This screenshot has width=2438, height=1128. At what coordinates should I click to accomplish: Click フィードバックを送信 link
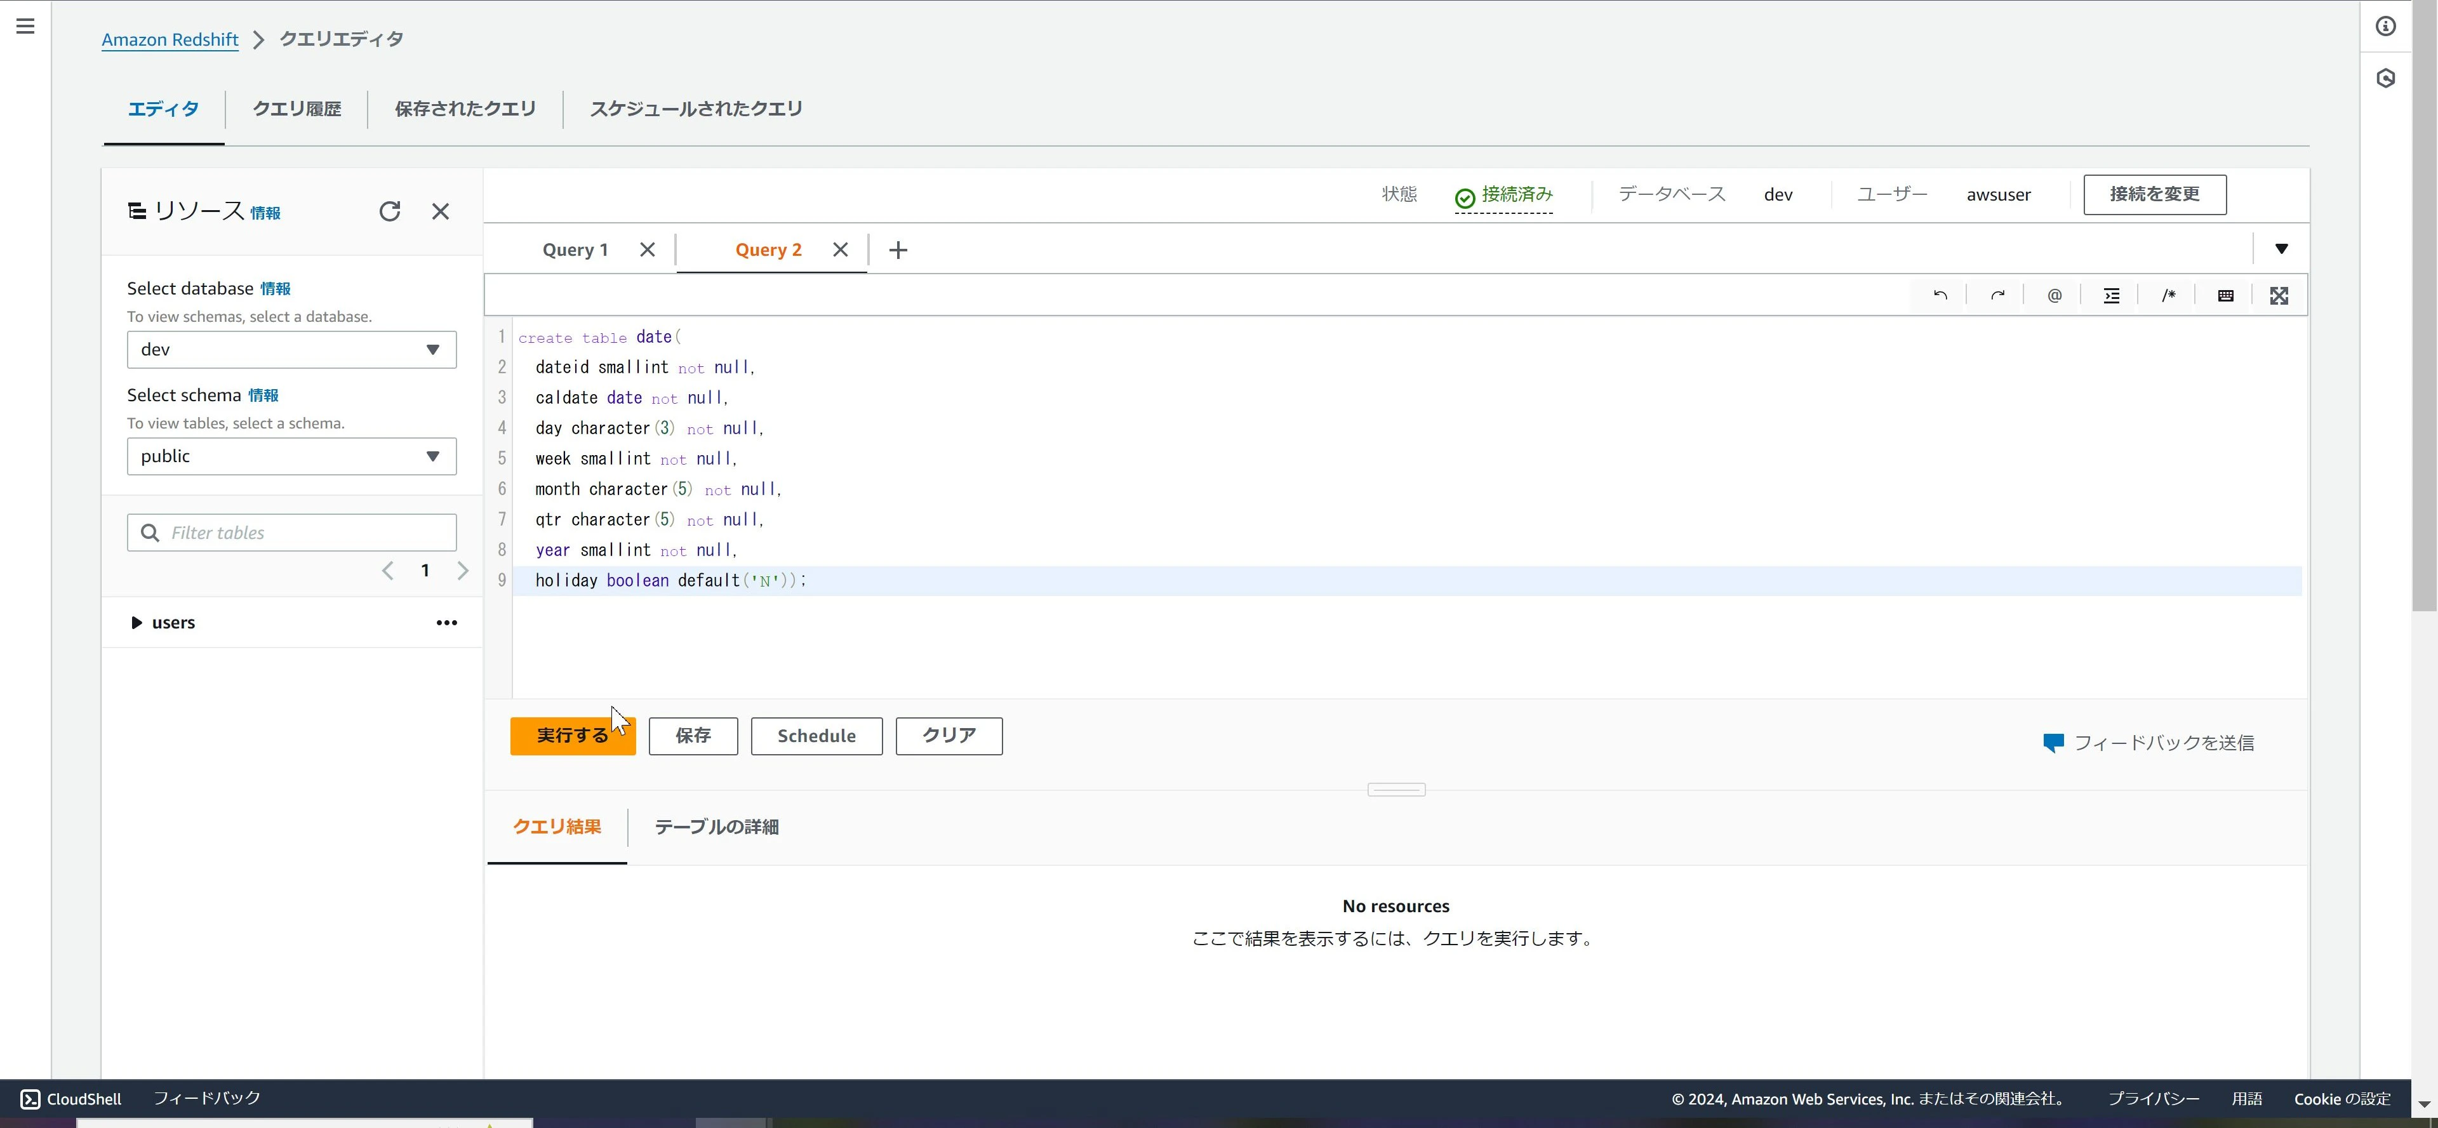(x=2148, y=743)
